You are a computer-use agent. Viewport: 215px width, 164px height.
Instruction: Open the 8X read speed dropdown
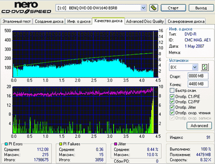(x=195, y=67)
